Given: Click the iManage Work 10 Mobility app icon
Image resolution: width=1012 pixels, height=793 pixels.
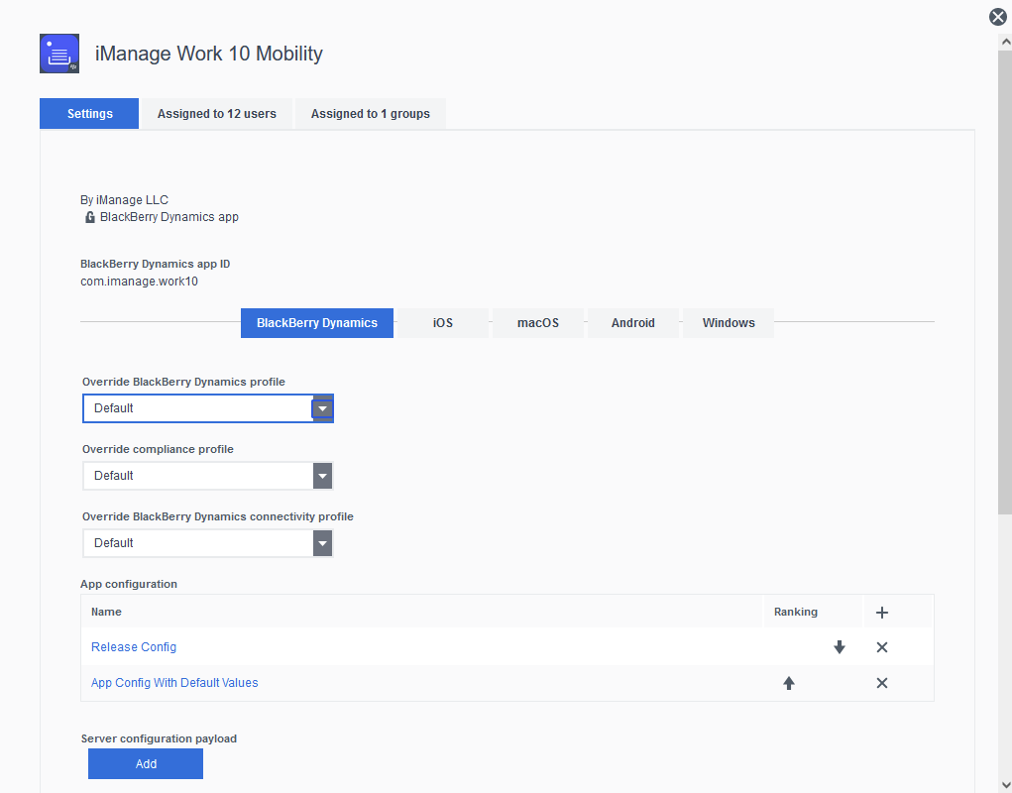Looking at the screenshot, I should pos(59,54).
